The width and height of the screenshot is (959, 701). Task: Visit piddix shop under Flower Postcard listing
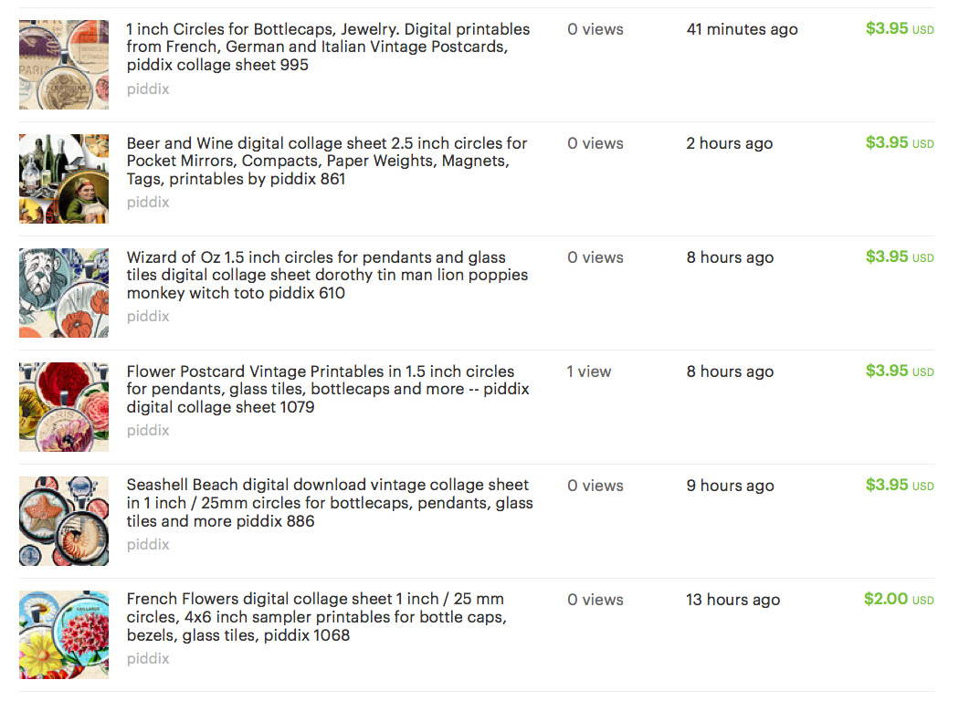click(x=148, y=431)
